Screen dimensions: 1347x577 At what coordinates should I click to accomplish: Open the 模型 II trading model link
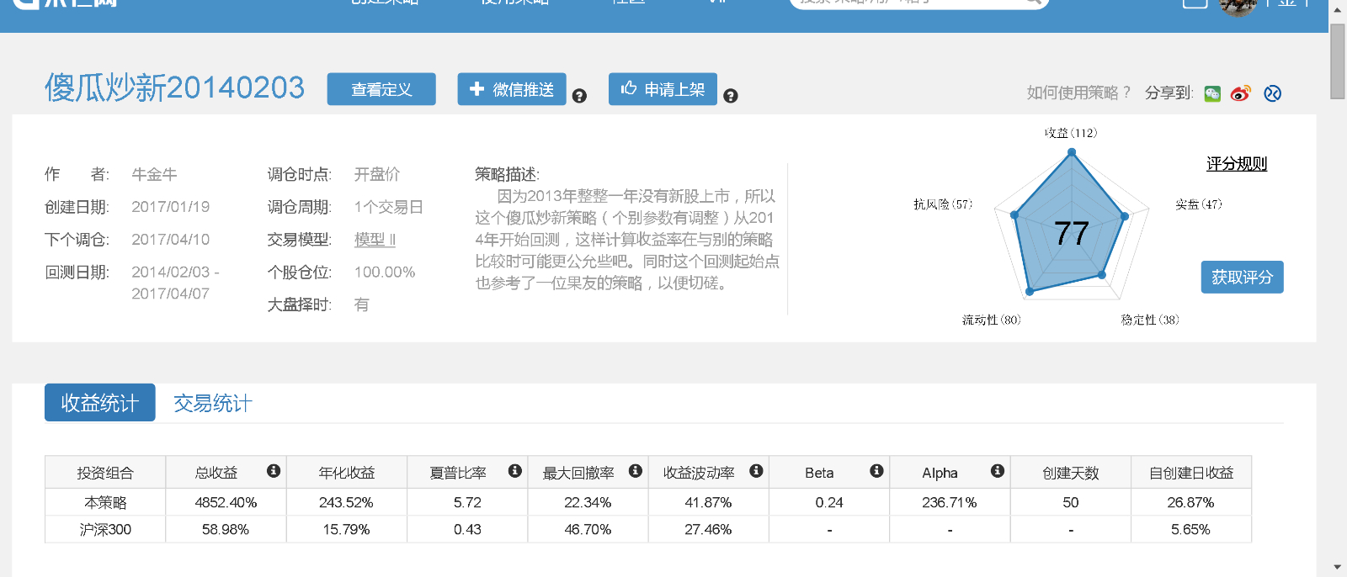tap(375, 240)
